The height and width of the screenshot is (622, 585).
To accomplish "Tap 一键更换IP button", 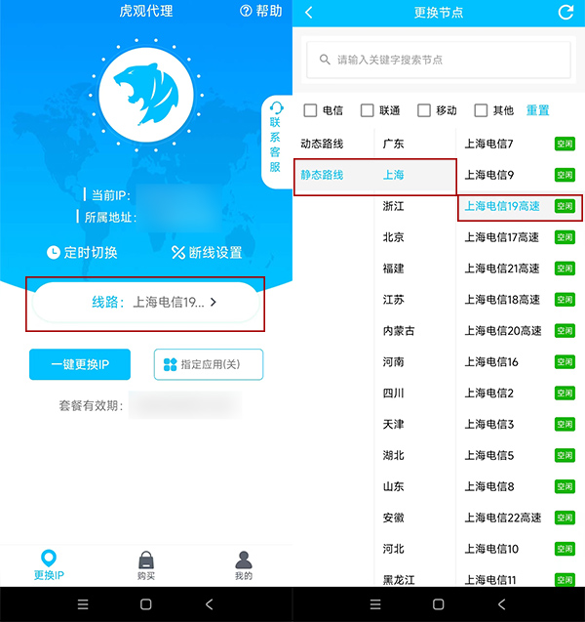I will (80, 364).
